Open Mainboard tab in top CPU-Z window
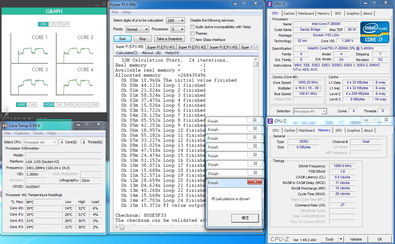The image size is (395, 244). click(x=306, y=13)
